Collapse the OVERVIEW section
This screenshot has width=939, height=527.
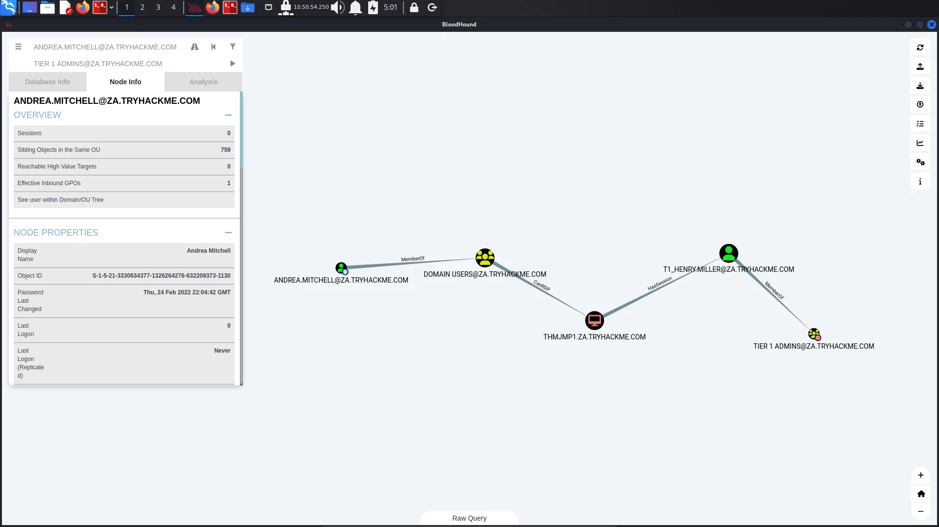coord(228,115)
